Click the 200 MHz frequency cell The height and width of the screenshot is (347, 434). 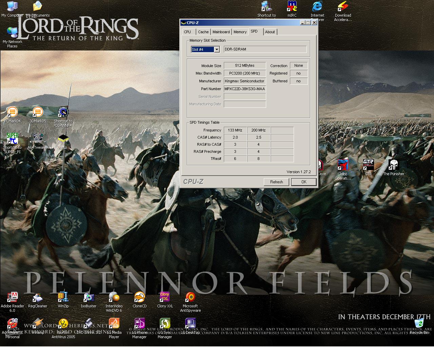(258, 130)
